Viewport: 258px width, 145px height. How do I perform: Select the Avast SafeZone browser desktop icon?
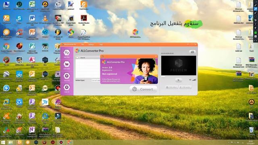tap(6, 32)
